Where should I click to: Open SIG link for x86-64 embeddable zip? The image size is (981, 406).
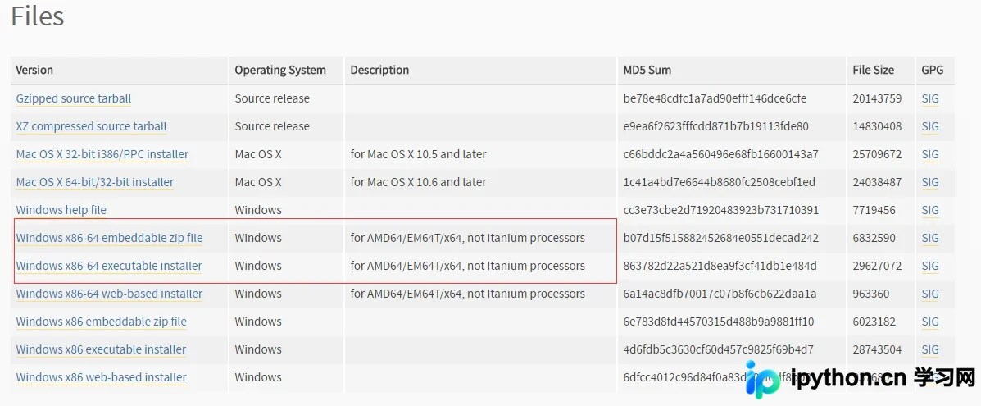(x=929, y=238)
